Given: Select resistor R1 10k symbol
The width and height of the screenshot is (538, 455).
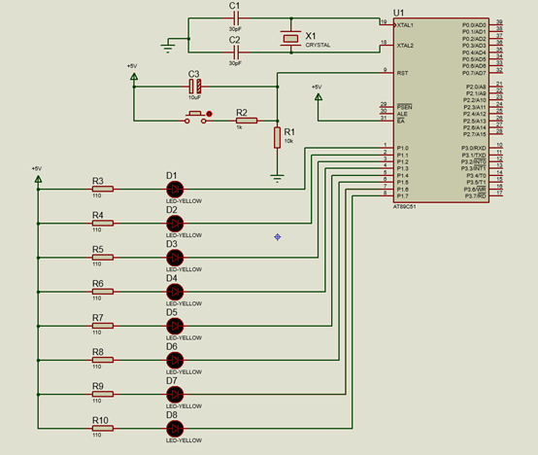Looking at the screenshot, I should (x=277, y=138).
